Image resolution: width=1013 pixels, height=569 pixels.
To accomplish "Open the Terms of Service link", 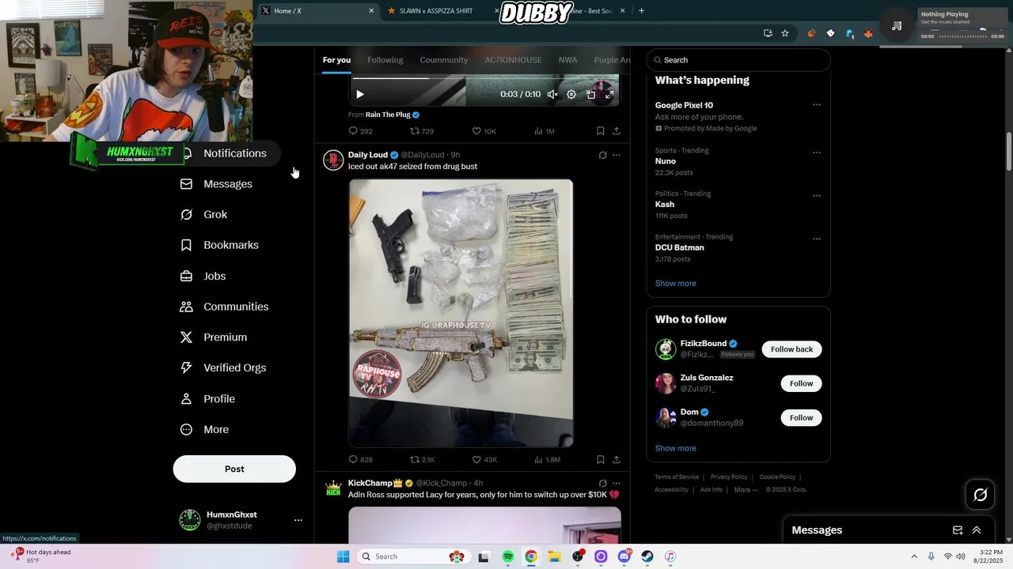I will (677, 477).
